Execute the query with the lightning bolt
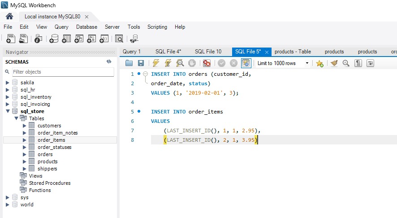This screenshot has height=218, width=397. pos(156,63)
